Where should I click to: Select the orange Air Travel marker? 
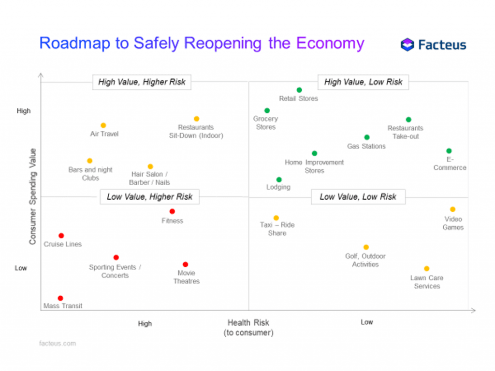click(103, 125)
